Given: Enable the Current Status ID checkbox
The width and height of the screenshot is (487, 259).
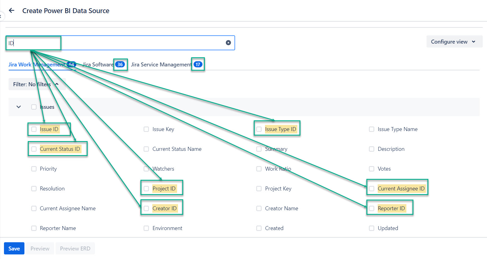Looking at the screenshot, I should point(34,149).
